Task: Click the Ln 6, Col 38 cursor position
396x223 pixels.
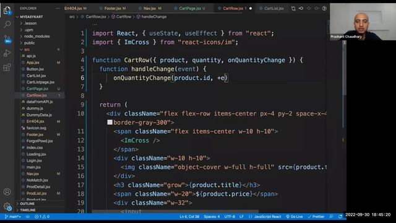Action: click(189, 217)
